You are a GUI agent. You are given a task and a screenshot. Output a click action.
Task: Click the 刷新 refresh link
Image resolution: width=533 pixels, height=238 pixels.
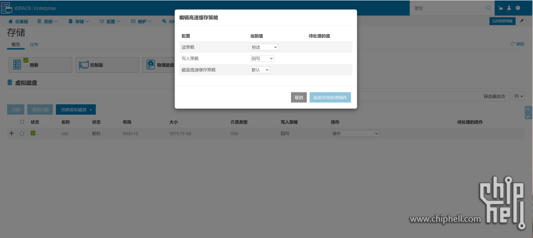[517, 44]
